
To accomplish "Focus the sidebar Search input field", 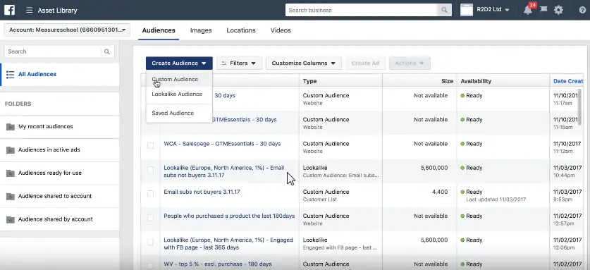I will click(53, 51).
